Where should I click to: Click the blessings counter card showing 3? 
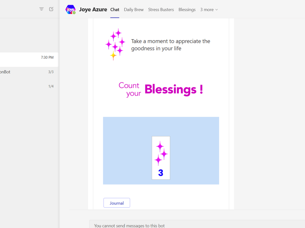pos(161,158)
